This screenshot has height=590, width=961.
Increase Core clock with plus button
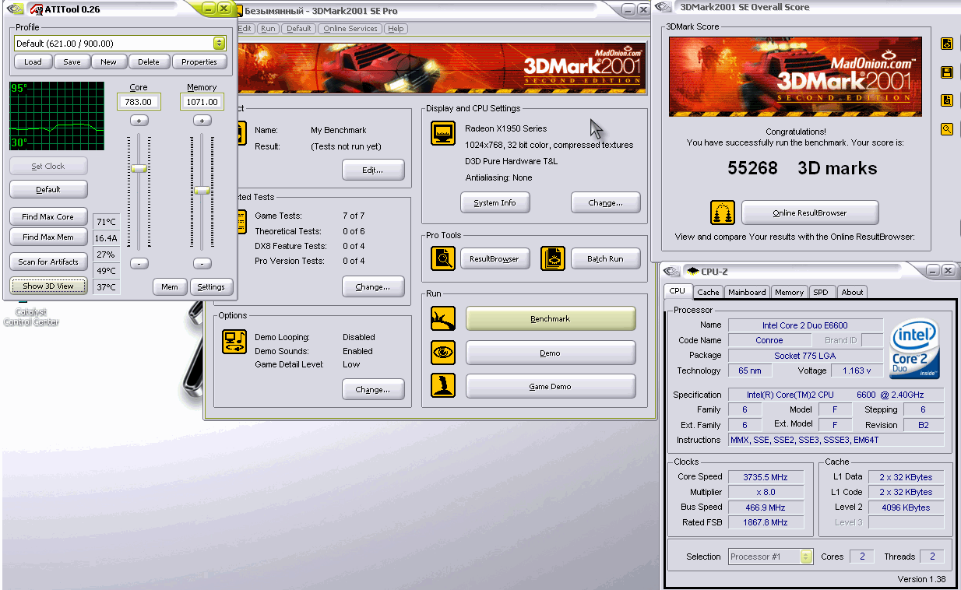tap(139, 121)
